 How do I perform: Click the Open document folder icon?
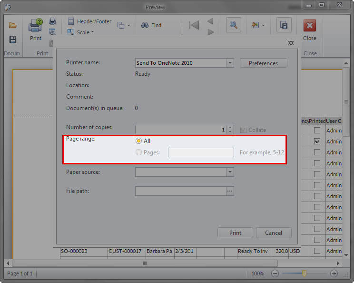13,25
